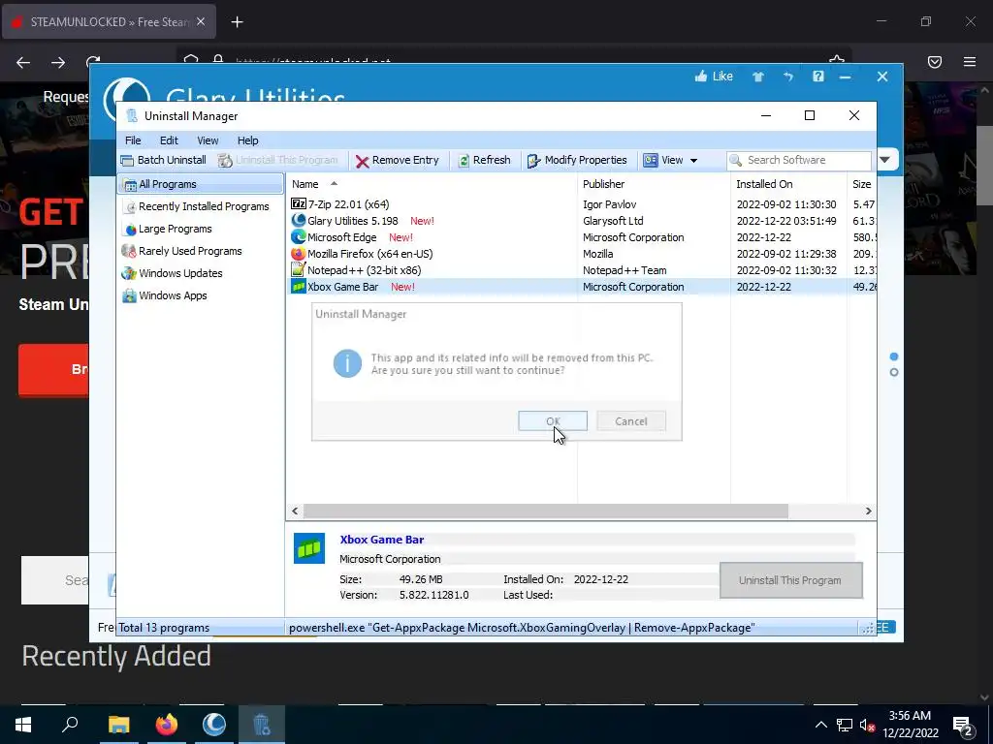Image resolution: width=993 pixels, height=744 pixels.
Task: Open the Help menu
Action: [247, 140]
